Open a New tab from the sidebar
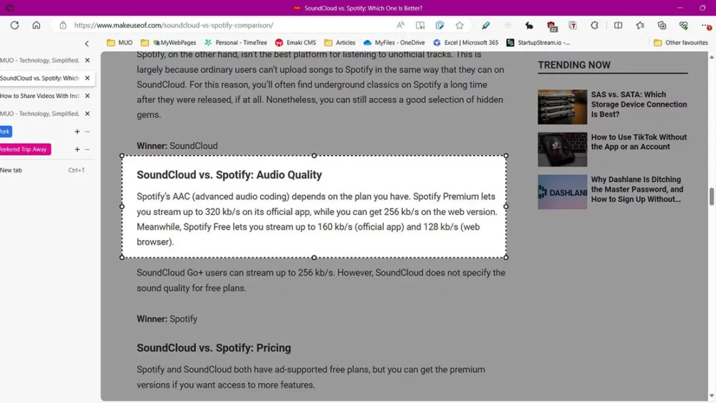Viewport: 716px width, 403px height. (43, 170)
